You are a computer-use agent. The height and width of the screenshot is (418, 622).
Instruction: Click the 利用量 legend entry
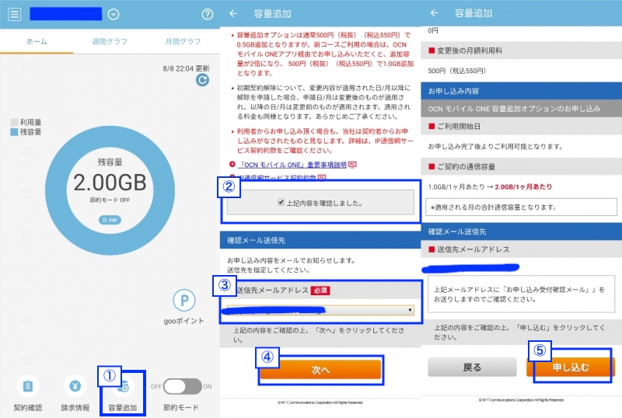point(26,122)
